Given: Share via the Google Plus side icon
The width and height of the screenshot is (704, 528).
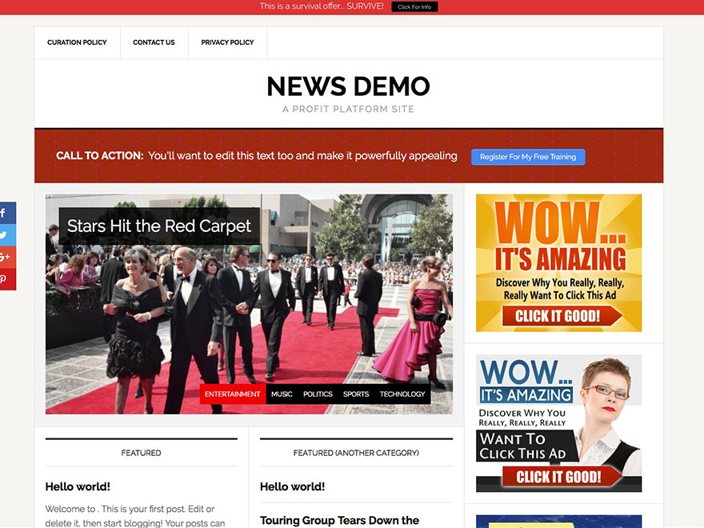Looking at the screenshot, I should point(8,257).
